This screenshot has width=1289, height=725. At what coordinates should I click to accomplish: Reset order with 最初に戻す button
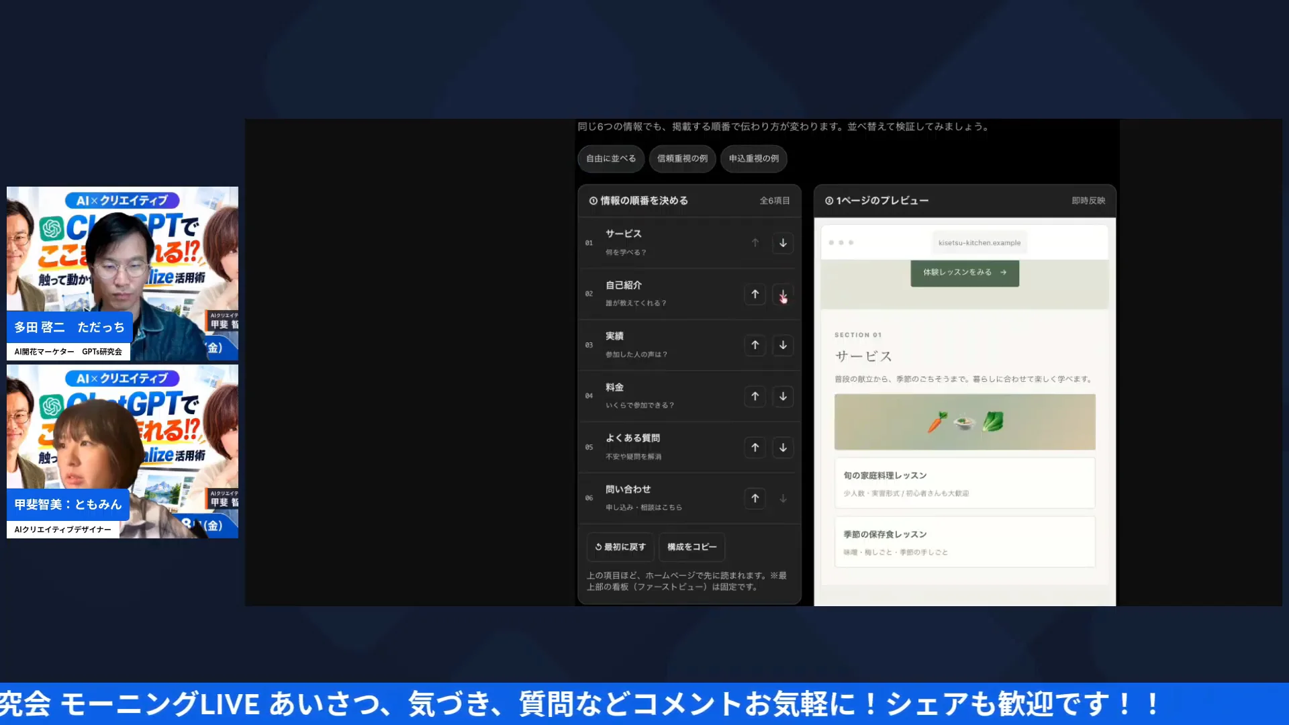pos(620,547)
